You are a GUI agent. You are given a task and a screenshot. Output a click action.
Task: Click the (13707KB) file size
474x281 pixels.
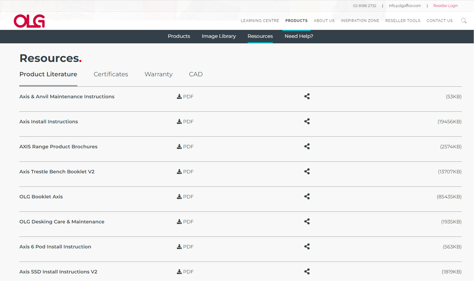(x=450, y=172)
